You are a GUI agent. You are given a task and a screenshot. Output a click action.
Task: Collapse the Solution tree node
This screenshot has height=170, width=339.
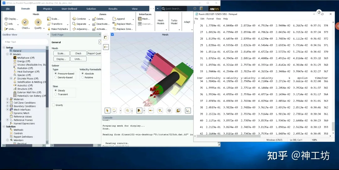4,127
